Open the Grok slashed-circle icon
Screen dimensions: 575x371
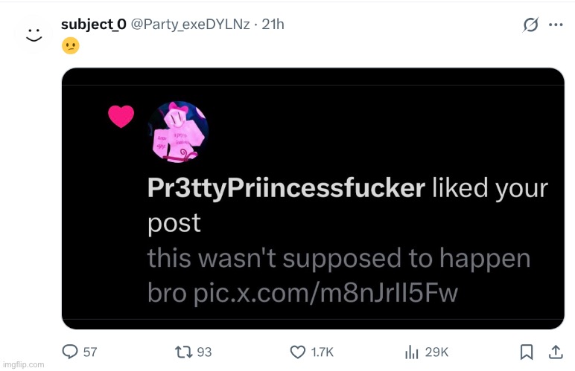click(x=530, y=25)
